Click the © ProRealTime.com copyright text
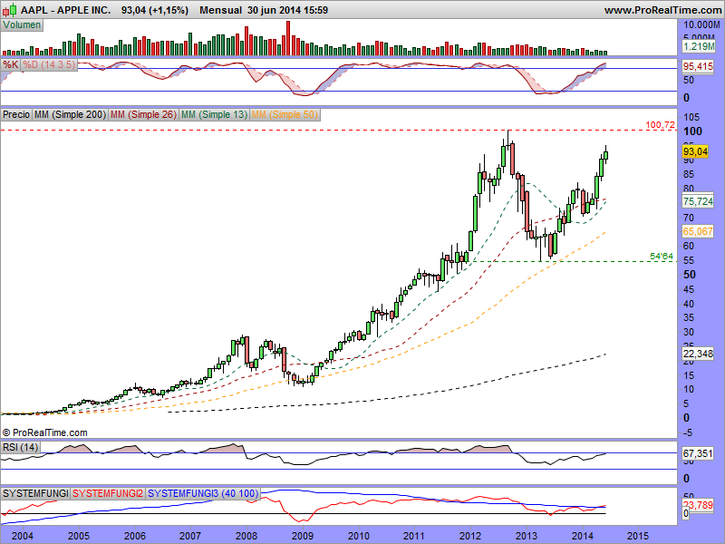 tap(44, 432)
